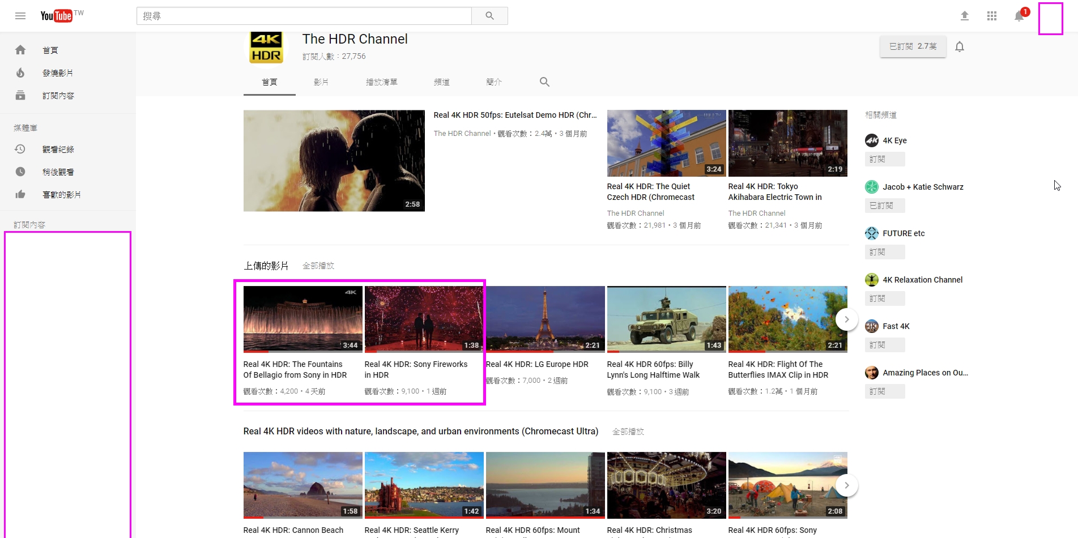Click Jacob + Katie Schwarz avatar

coord(872,187)
